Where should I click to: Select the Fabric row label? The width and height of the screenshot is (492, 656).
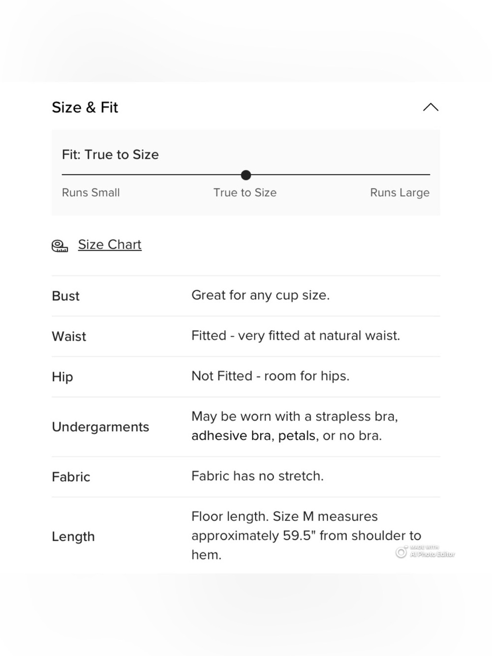click(71, 477)
